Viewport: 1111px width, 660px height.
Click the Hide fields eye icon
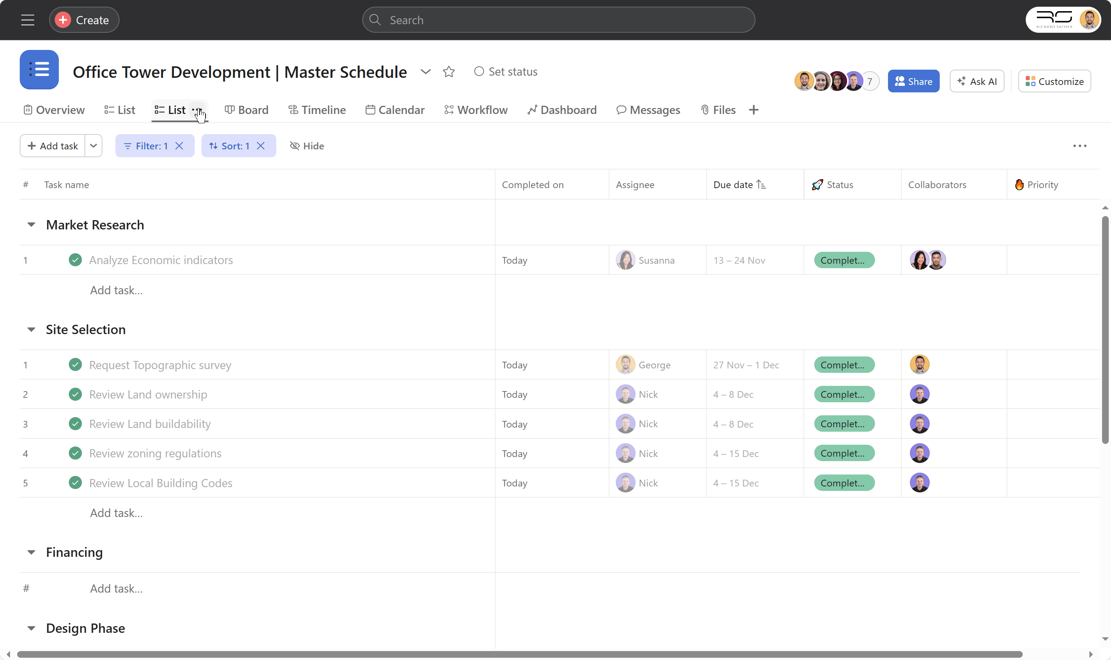(x=294, y=146)
